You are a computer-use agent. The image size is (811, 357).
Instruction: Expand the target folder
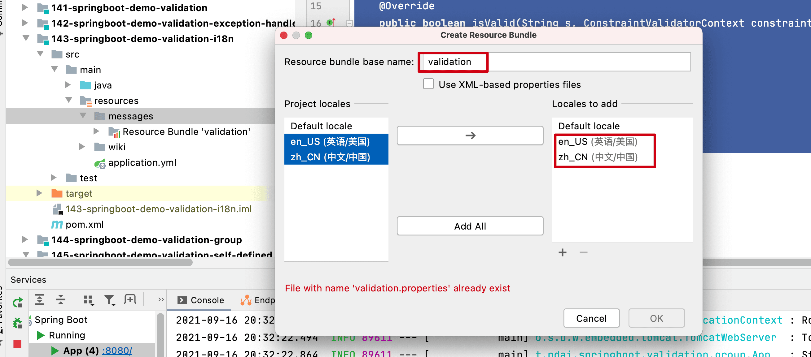click(x=39, y=193)
